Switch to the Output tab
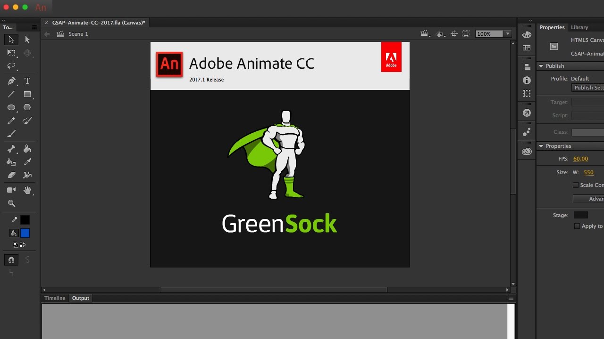Viewport: 604px width, 339px height. click(x=81, y=298)
